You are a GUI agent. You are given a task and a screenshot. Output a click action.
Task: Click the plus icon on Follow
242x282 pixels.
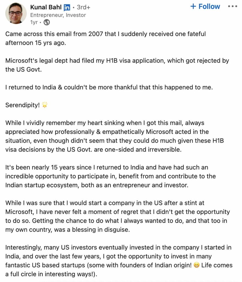[193, 6]
